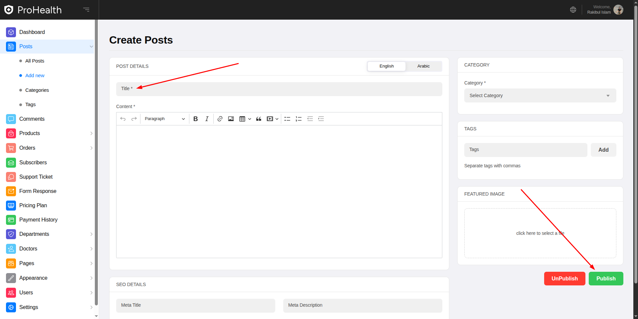Open All Posts in the sidebar
Viewport: 638px width, 319px height.
point(35,61)
